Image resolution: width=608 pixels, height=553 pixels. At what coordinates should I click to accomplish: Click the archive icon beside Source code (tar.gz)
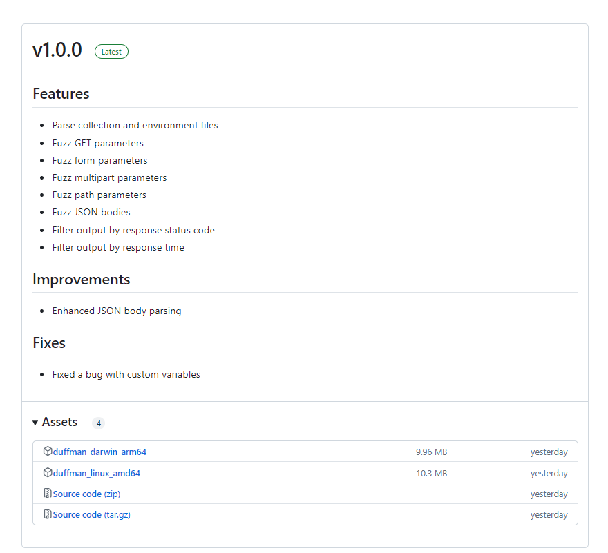pos(48,514)
